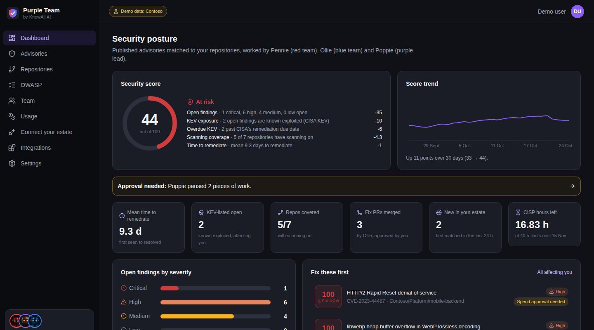Open the Repos covered 5/7 card
594x330 pixels.
coord(307,227)
